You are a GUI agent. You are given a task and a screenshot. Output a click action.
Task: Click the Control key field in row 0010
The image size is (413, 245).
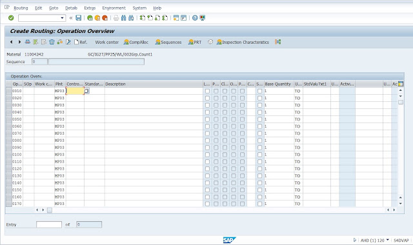[75, 91]
